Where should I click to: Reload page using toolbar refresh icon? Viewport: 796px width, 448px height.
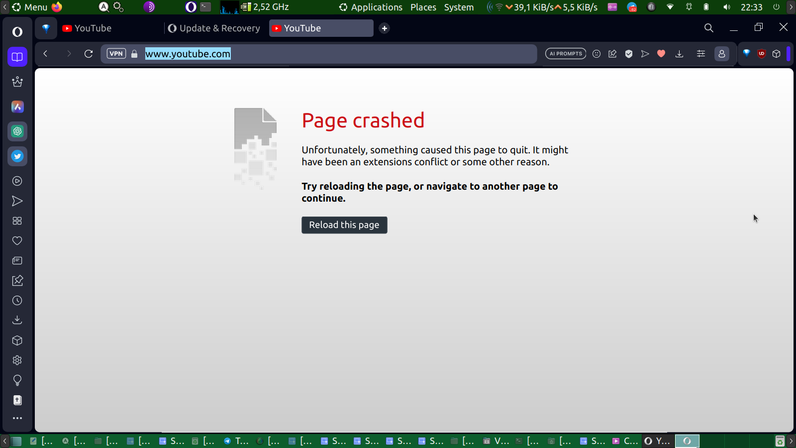point(89,54)
